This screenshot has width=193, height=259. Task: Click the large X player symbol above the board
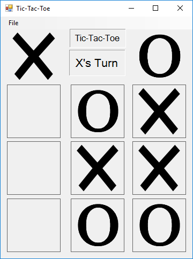(x=34, y=56)
